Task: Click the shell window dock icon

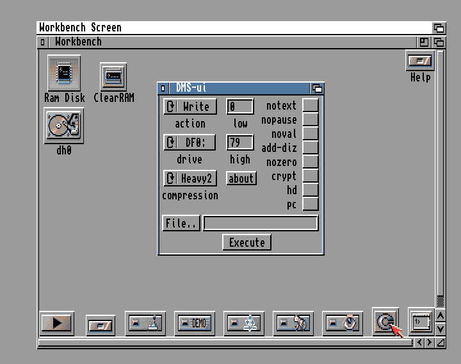Action: click(x=421, y=322)
